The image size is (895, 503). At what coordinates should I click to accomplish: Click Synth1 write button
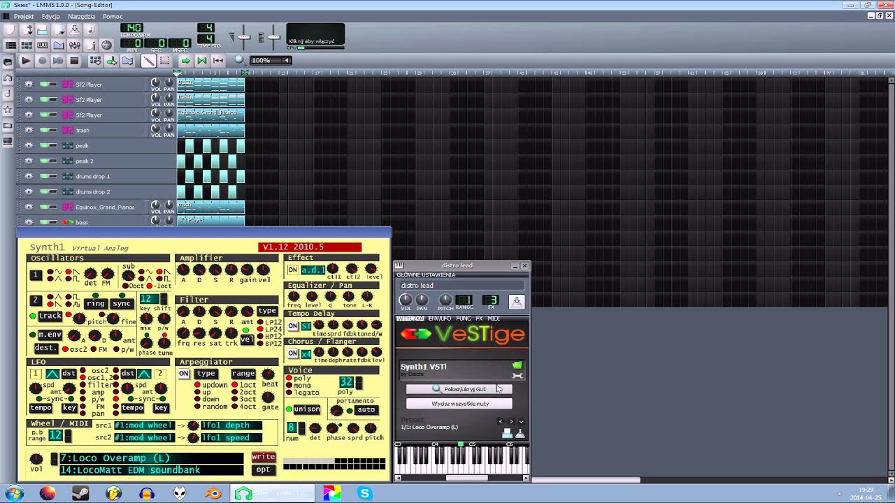[264, 457]
